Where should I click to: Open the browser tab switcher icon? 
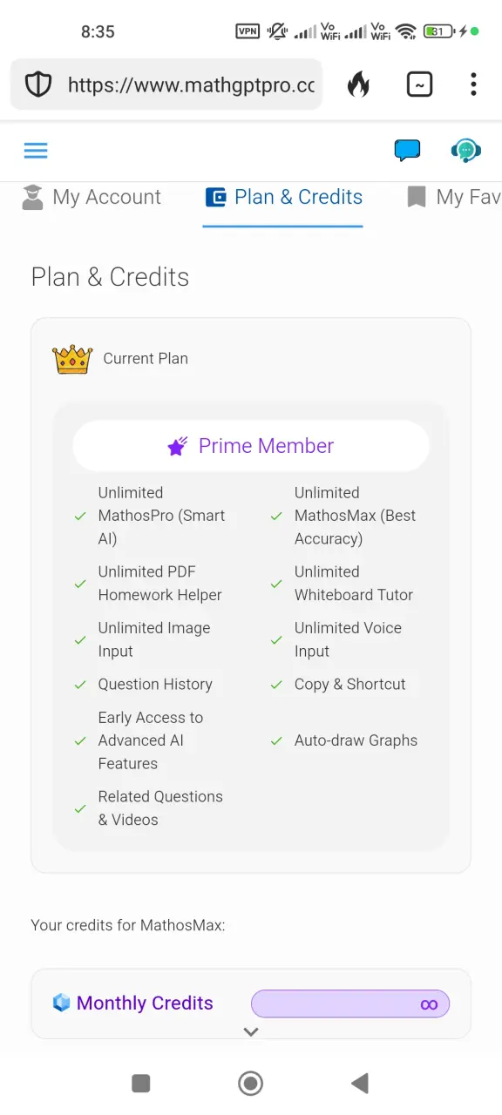point(419,84)
